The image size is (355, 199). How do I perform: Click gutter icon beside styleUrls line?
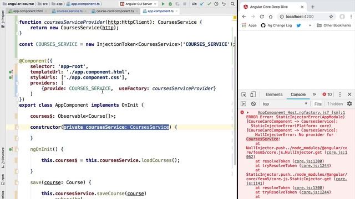coord(11,77)
